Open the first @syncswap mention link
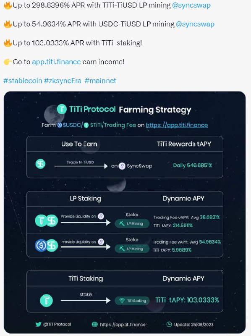 (191, 5)
